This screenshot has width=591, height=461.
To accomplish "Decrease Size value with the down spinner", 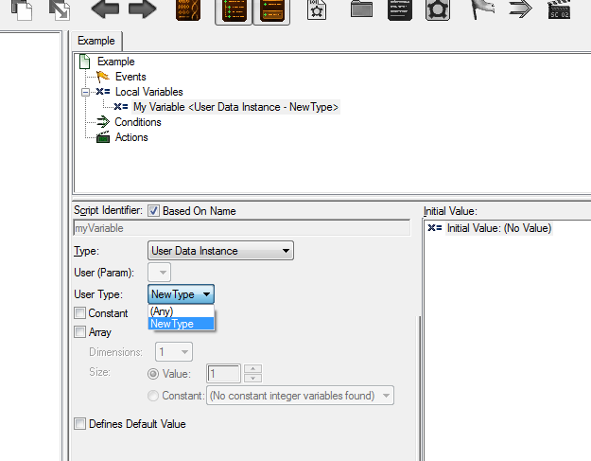I will pos(252,379).
